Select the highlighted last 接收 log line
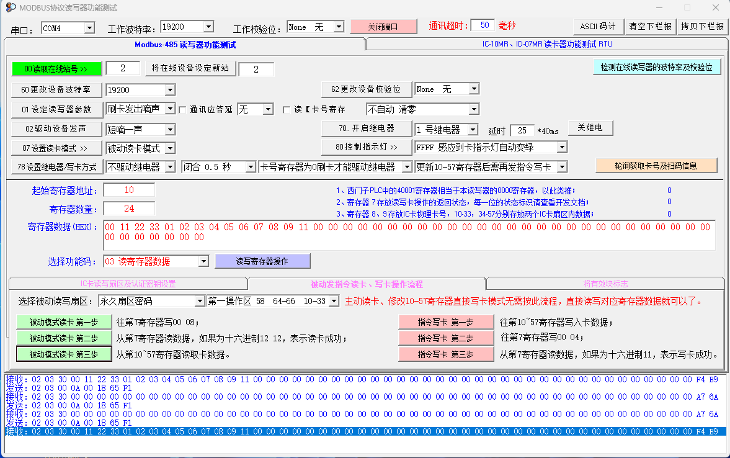730x458 pixels. 365,431
